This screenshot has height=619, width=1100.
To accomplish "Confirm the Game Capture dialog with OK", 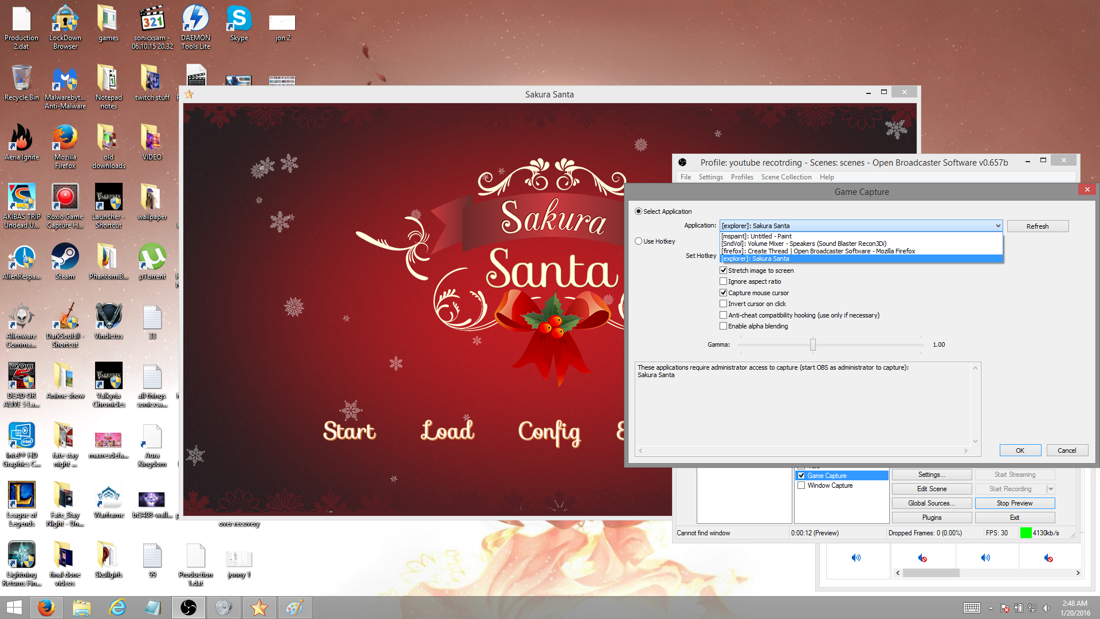I will [x=1020, y=450].
